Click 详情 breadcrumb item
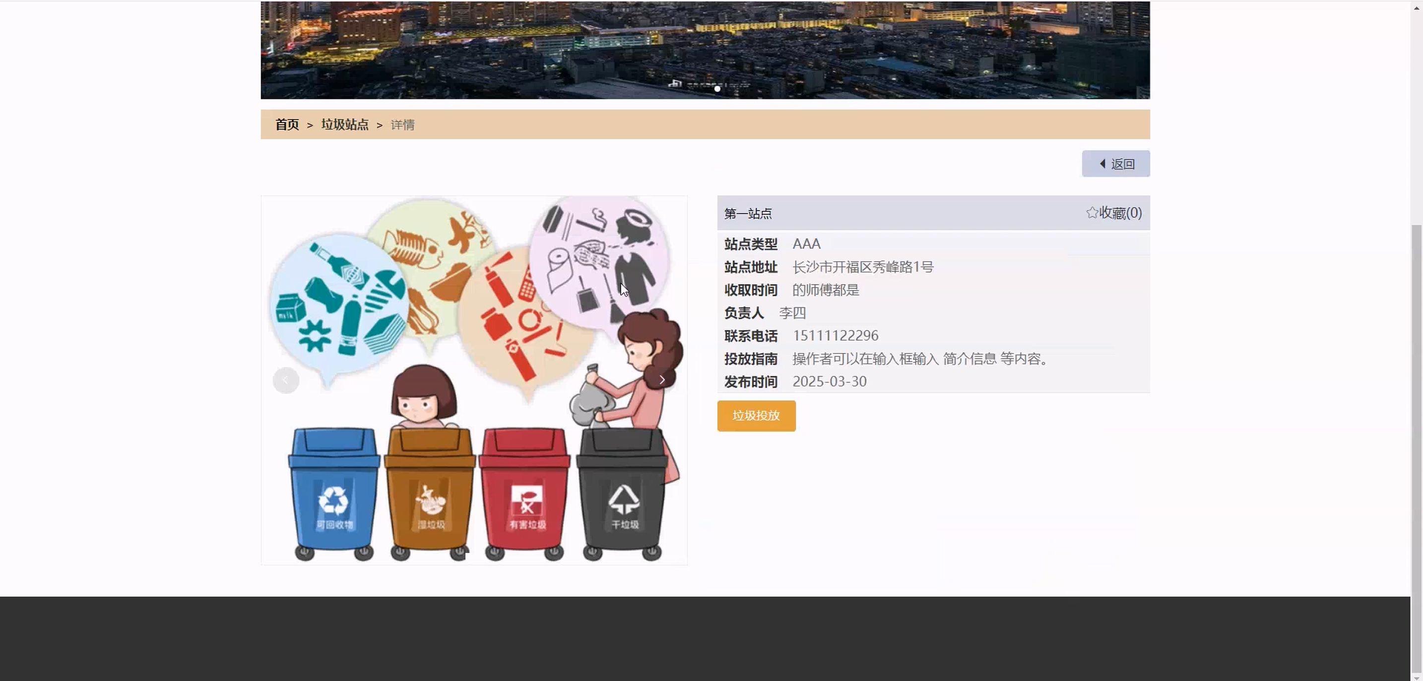This screenshot has width=1423, height=681. pos(403,125)
